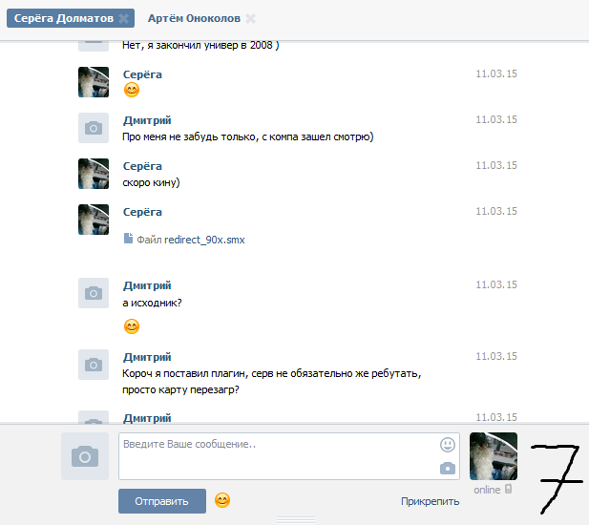Click the Отправить button
The image size is (589, 525).
[x=162, y=501]
